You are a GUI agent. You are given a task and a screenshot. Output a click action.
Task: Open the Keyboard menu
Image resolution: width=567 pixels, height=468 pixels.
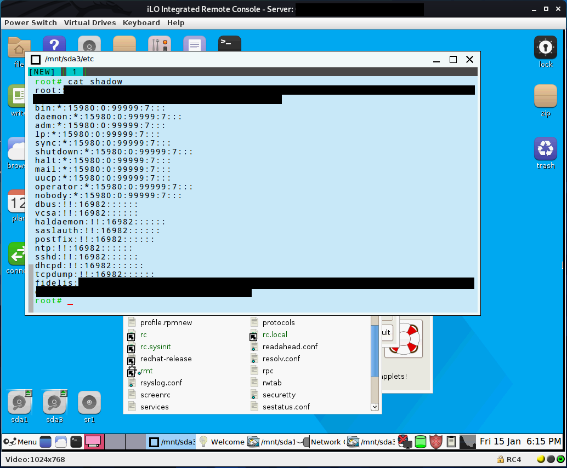tap(141, 23)
